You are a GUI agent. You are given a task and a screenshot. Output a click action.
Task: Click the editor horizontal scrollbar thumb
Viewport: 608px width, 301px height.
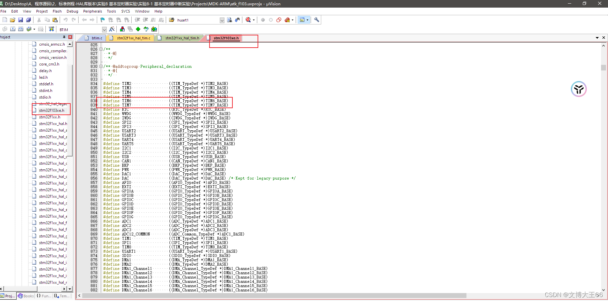pyautogui.click(x=274, y=295)
